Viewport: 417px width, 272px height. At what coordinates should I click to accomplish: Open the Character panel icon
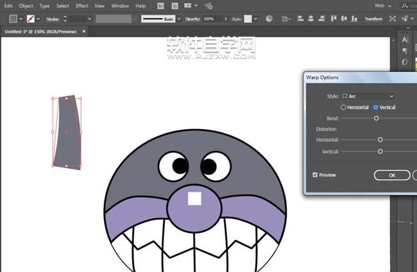(x=405, y=39)
